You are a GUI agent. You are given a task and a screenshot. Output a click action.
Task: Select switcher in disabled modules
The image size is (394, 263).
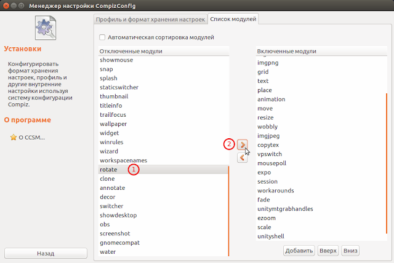163,206
